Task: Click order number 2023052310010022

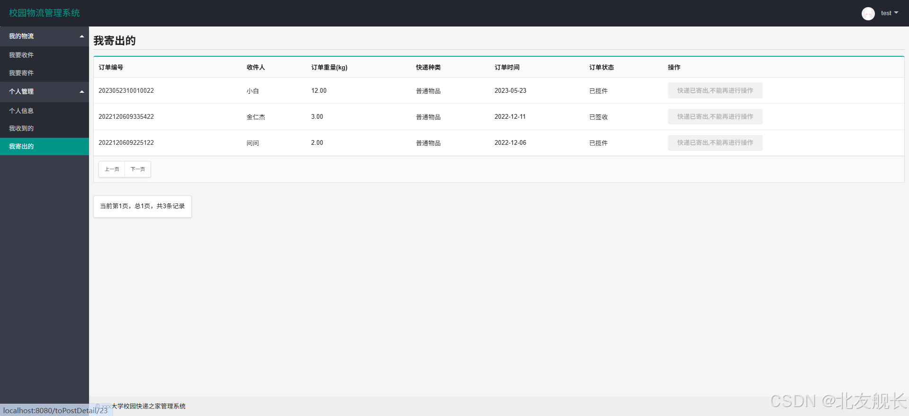Action: (x=126, y=90)
